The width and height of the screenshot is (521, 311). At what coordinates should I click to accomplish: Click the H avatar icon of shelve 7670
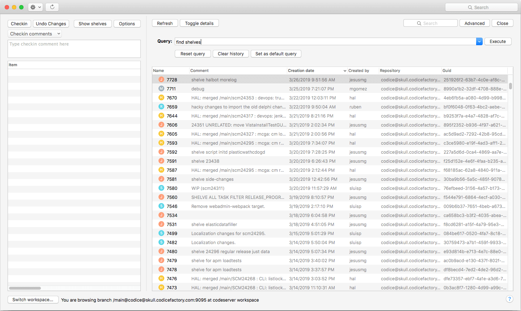161,98
